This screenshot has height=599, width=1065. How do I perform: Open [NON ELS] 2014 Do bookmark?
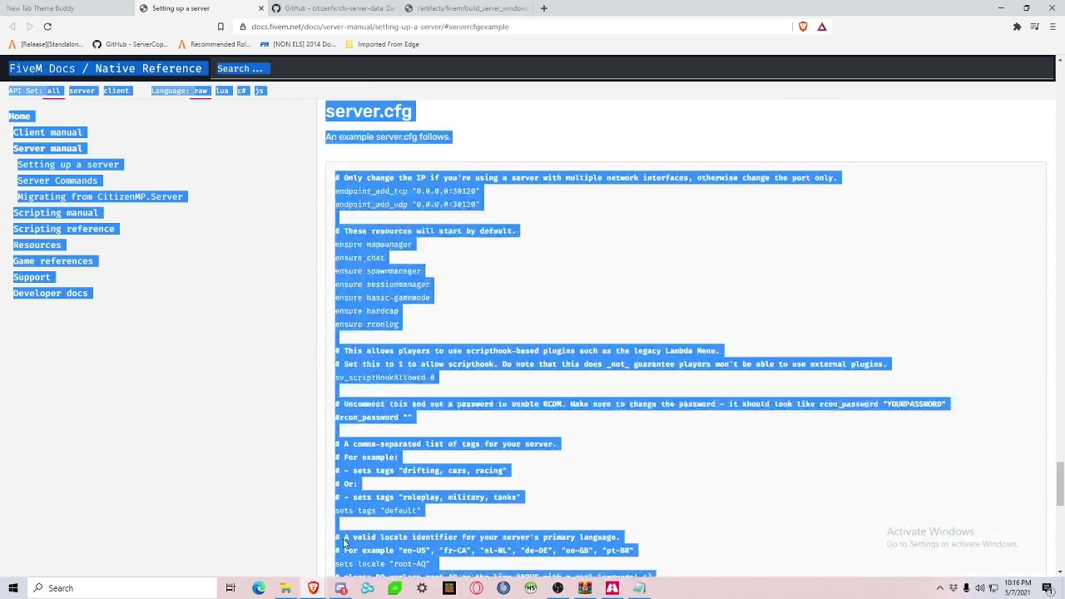tap(297, 44)
